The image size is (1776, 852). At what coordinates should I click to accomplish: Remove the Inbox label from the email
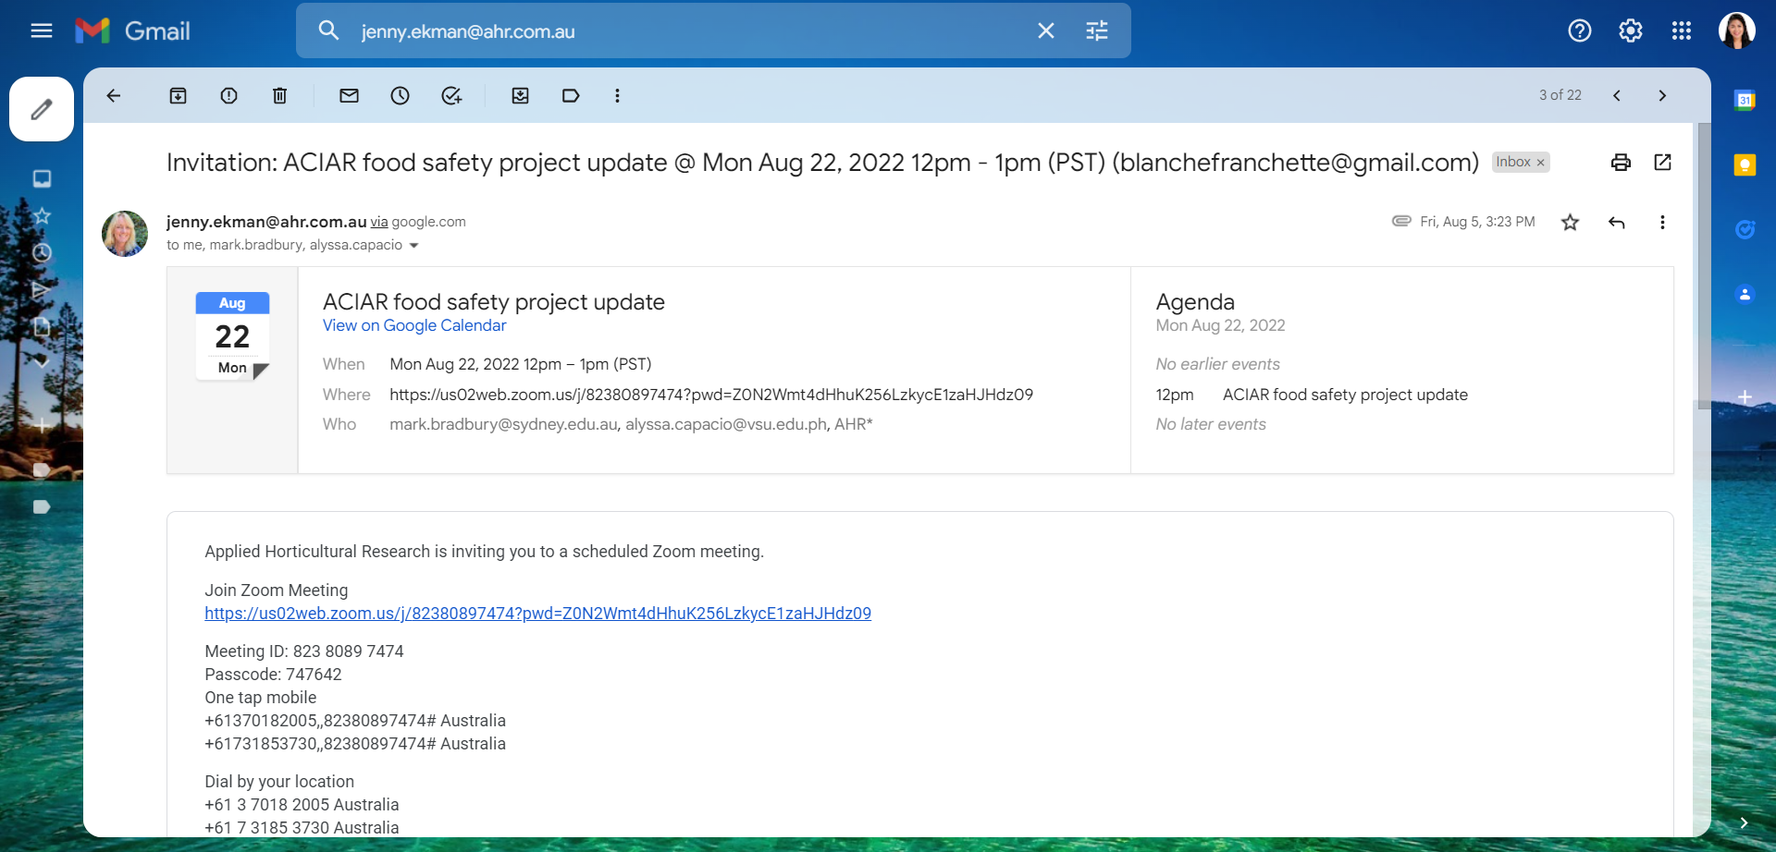[x=1541, y=163]
